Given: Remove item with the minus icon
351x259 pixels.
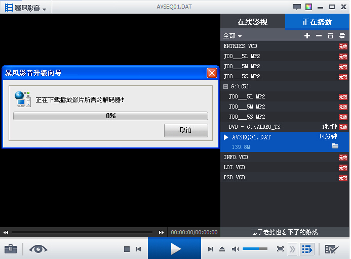Looking at the screenshot, I should coord(319,35).
